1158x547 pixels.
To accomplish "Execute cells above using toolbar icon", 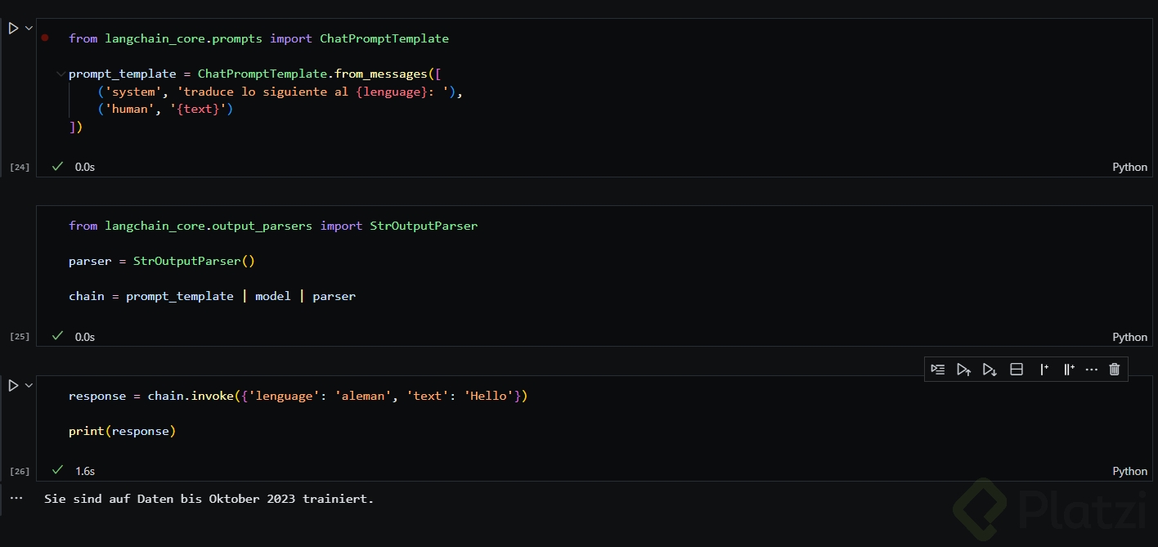I will [x=963, y=370].
